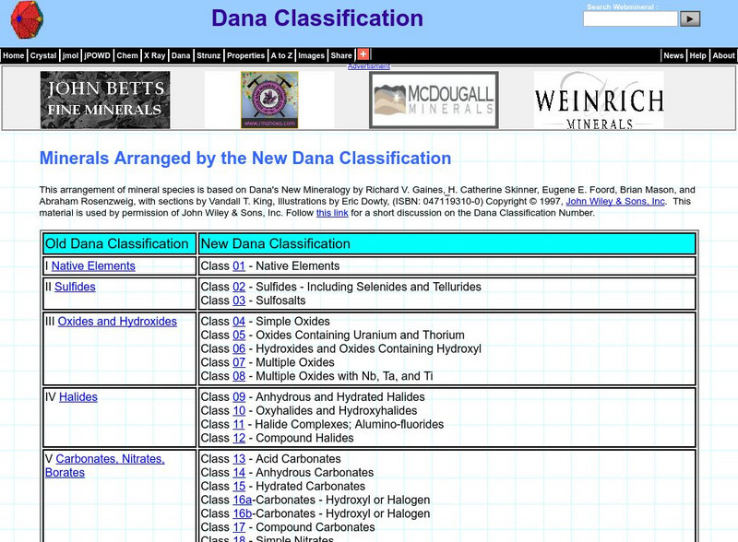Image resolution: width=738 pixels, height=542 pixels.
Task: Open the McDougall Minerals ad banner
Action: 434,100
